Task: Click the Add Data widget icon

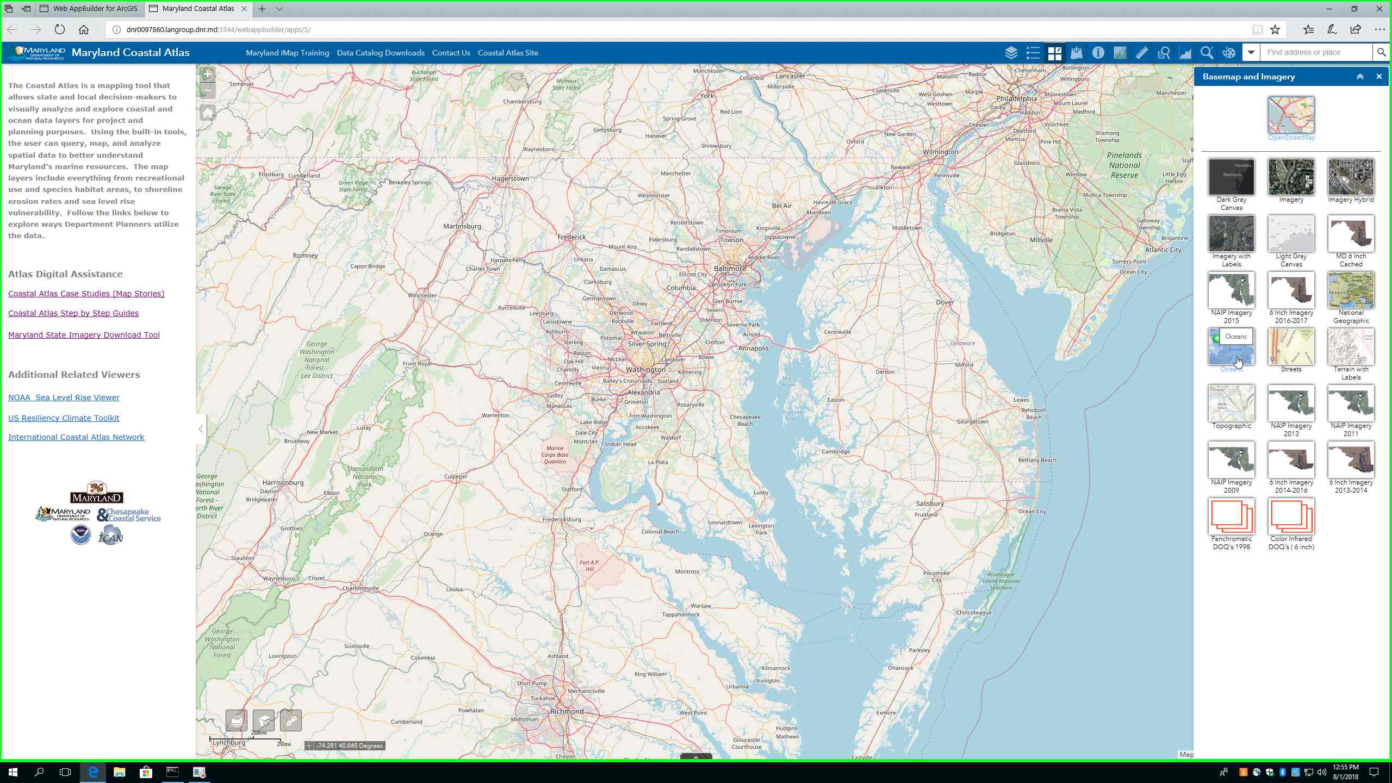Action: [x=1076, y=53]
